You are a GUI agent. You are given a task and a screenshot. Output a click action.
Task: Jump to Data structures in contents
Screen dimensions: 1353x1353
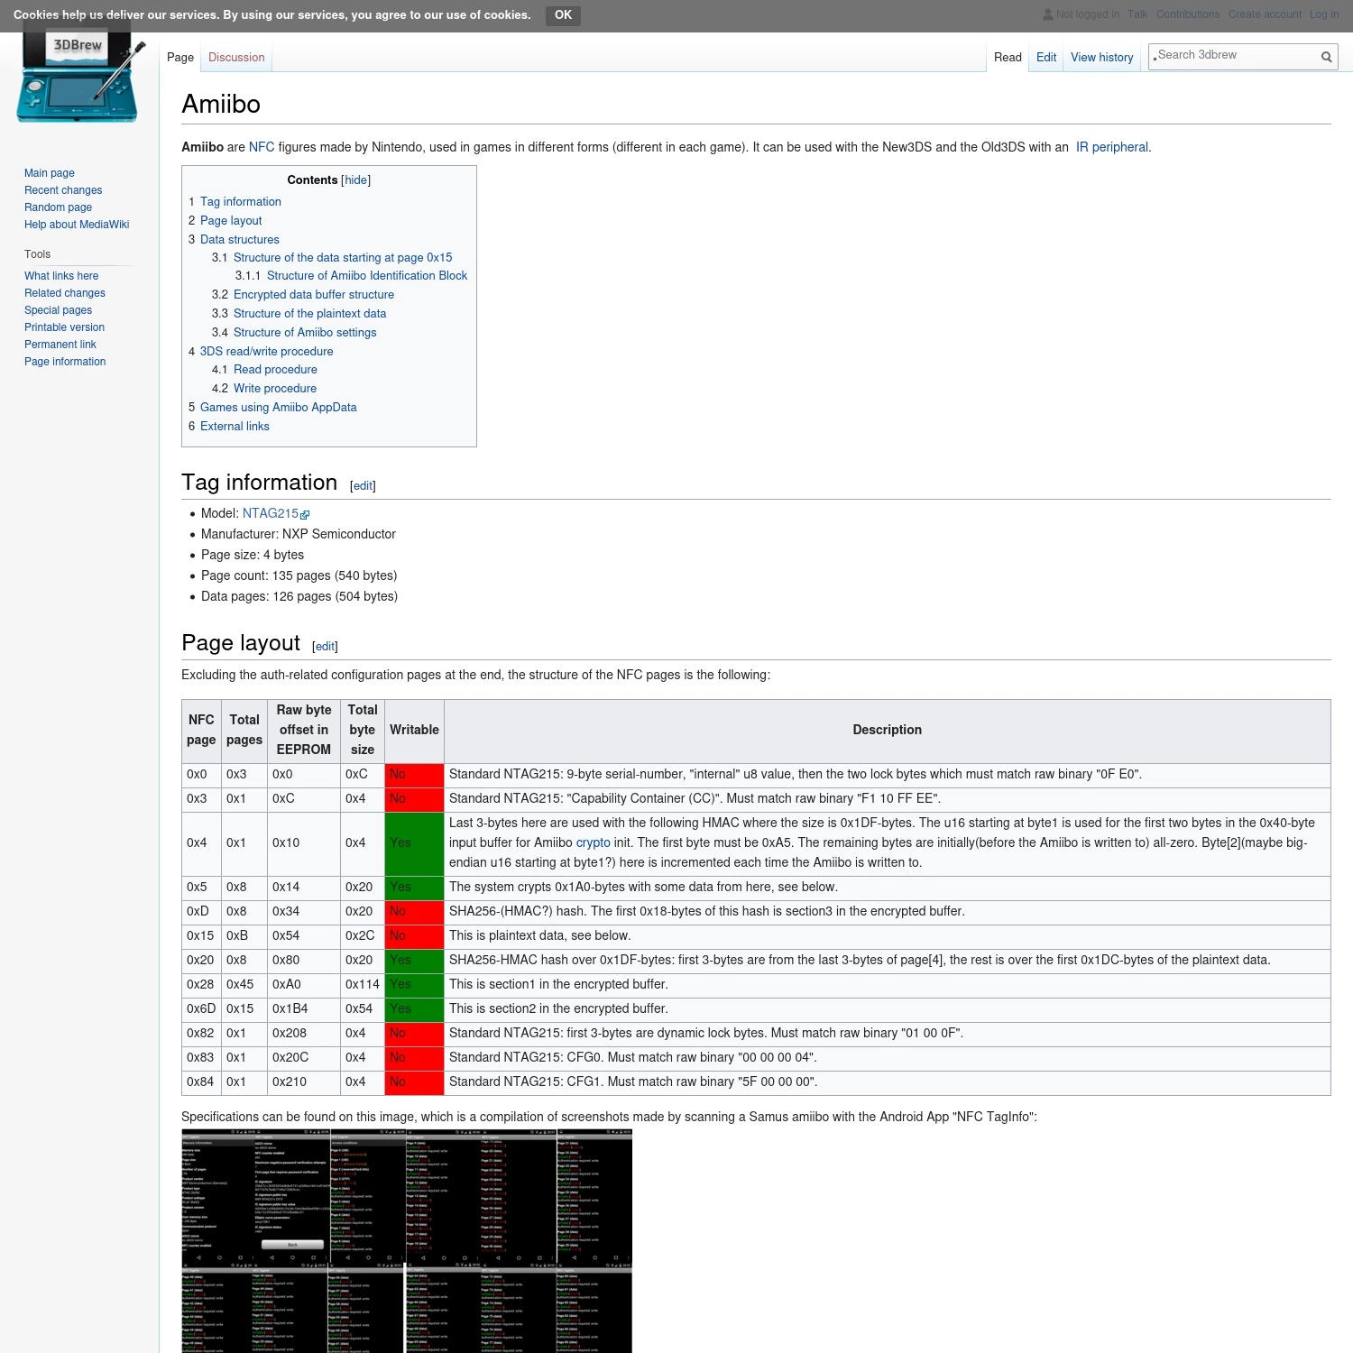click(240, 240)
